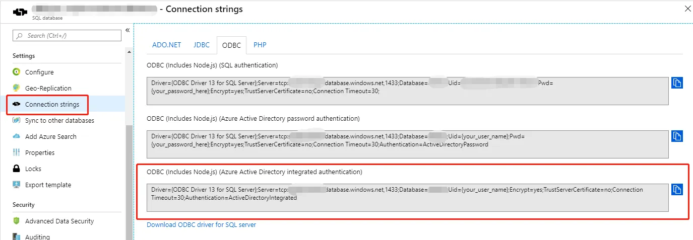Open Download ODBC driver for SQL server link
The image size is (693, 240).
coord(201,224)
